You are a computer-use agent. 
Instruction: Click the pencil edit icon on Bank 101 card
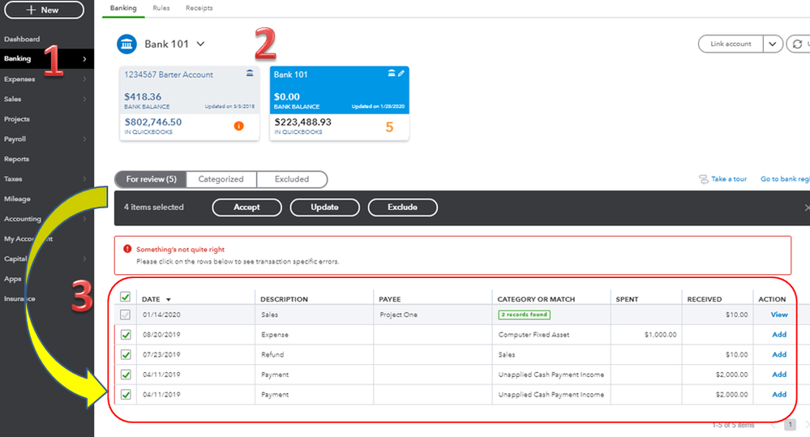coord(401,73)
